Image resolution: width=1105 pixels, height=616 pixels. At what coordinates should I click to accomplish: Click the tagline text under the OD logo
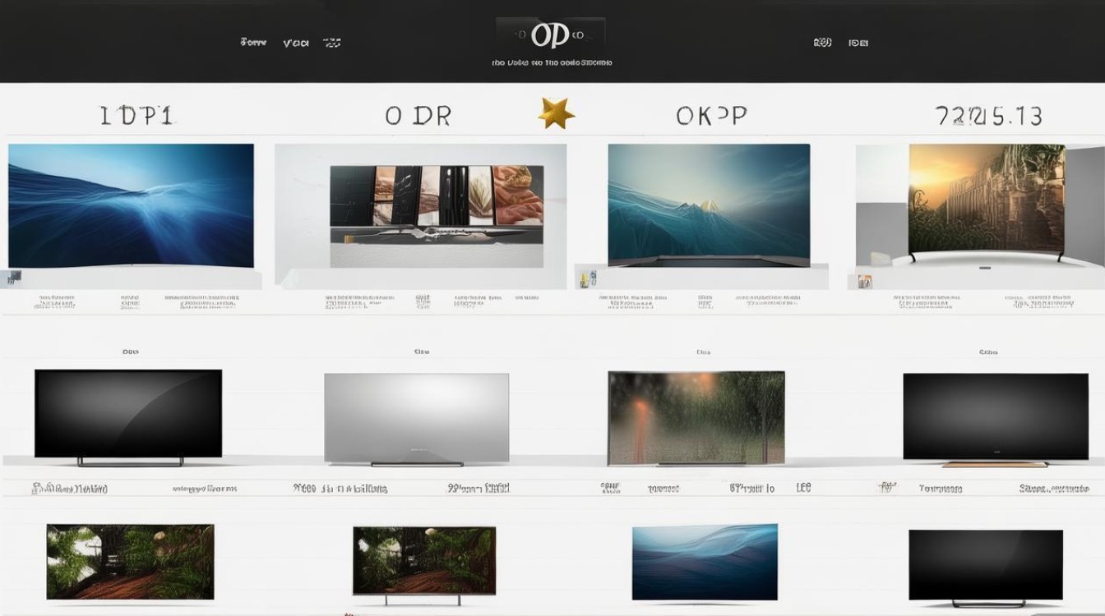coord(551,62)
